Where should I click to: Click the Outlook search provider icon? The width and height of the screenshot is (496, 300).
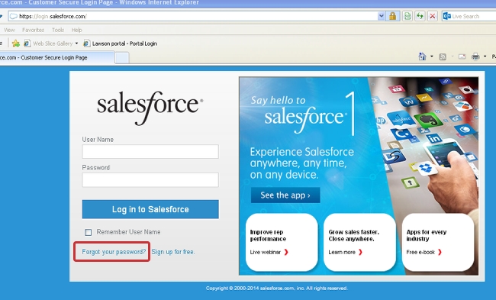pyautogui.click(x=447, y=16)
